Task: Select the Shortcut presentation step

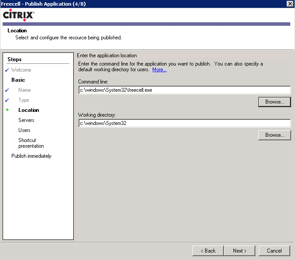Action: coord(31,143)
